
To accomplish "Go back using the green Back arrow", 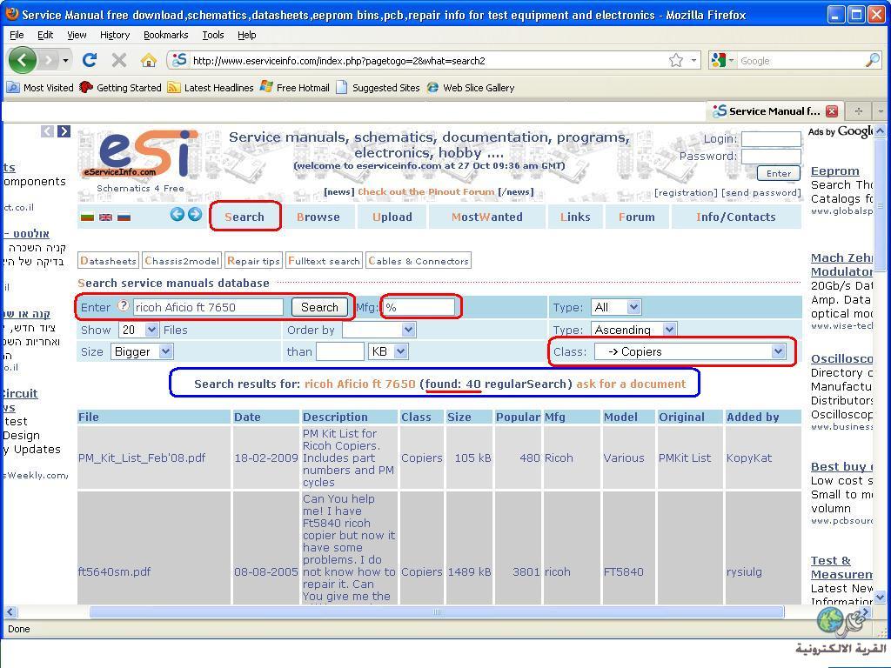I will (x=22, y=60).
